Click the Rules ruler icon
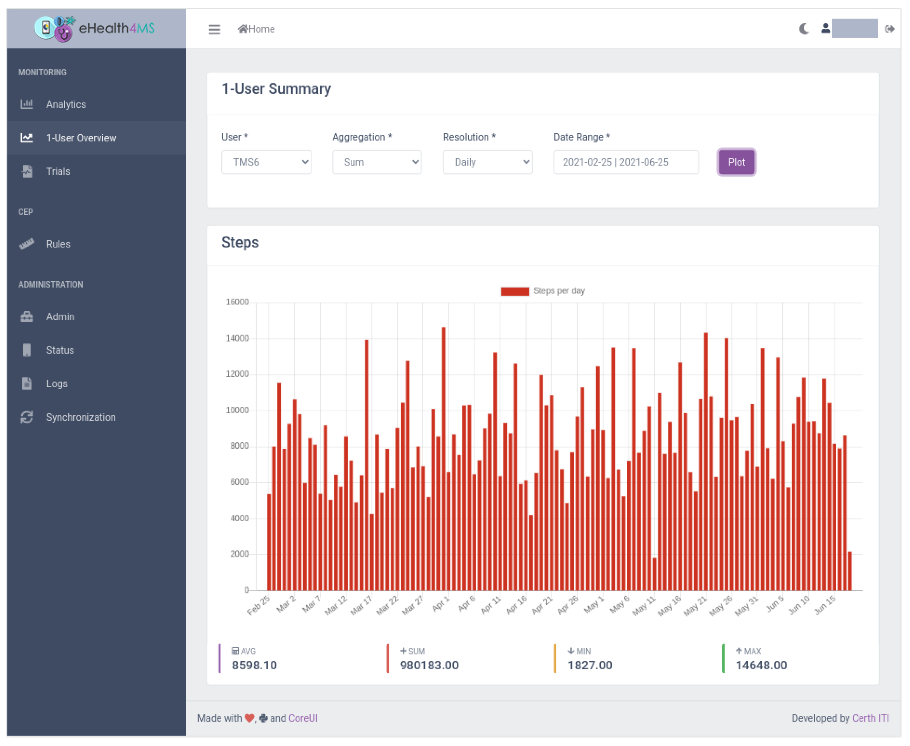910x746 pixels. [27, 244]
